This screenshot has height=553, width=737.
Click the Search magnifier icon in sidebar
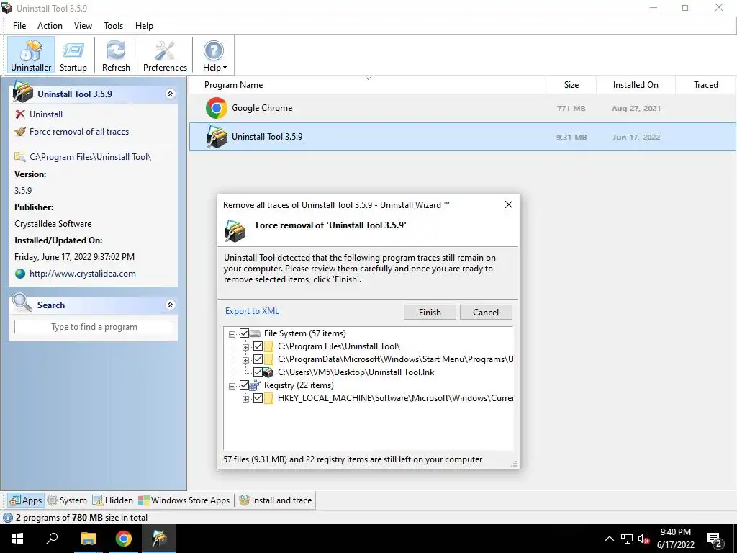click(x=22, y=303)
